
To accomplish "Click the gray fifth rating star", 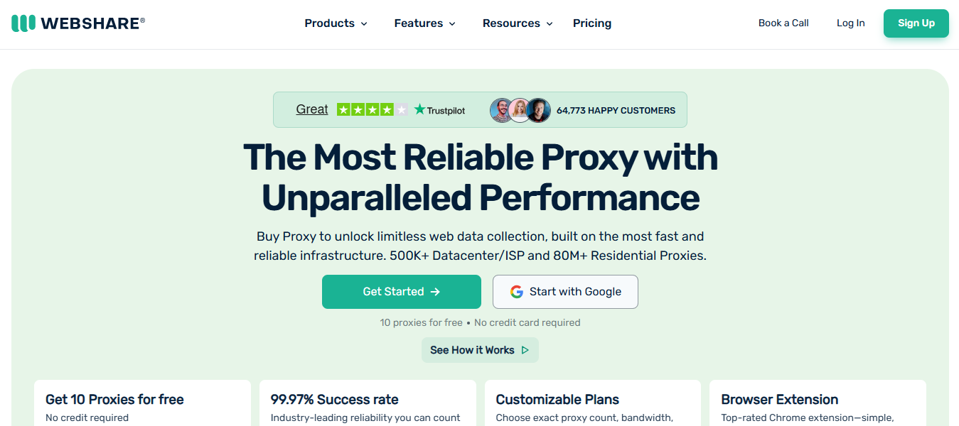I will [402, 110].
